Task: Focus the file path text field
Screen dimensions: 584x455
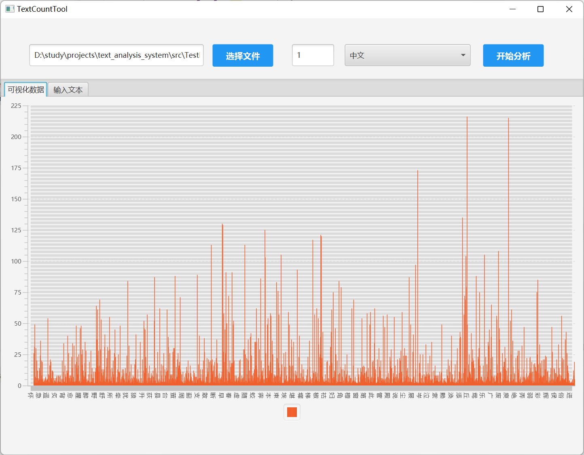Action: (116, 55)
